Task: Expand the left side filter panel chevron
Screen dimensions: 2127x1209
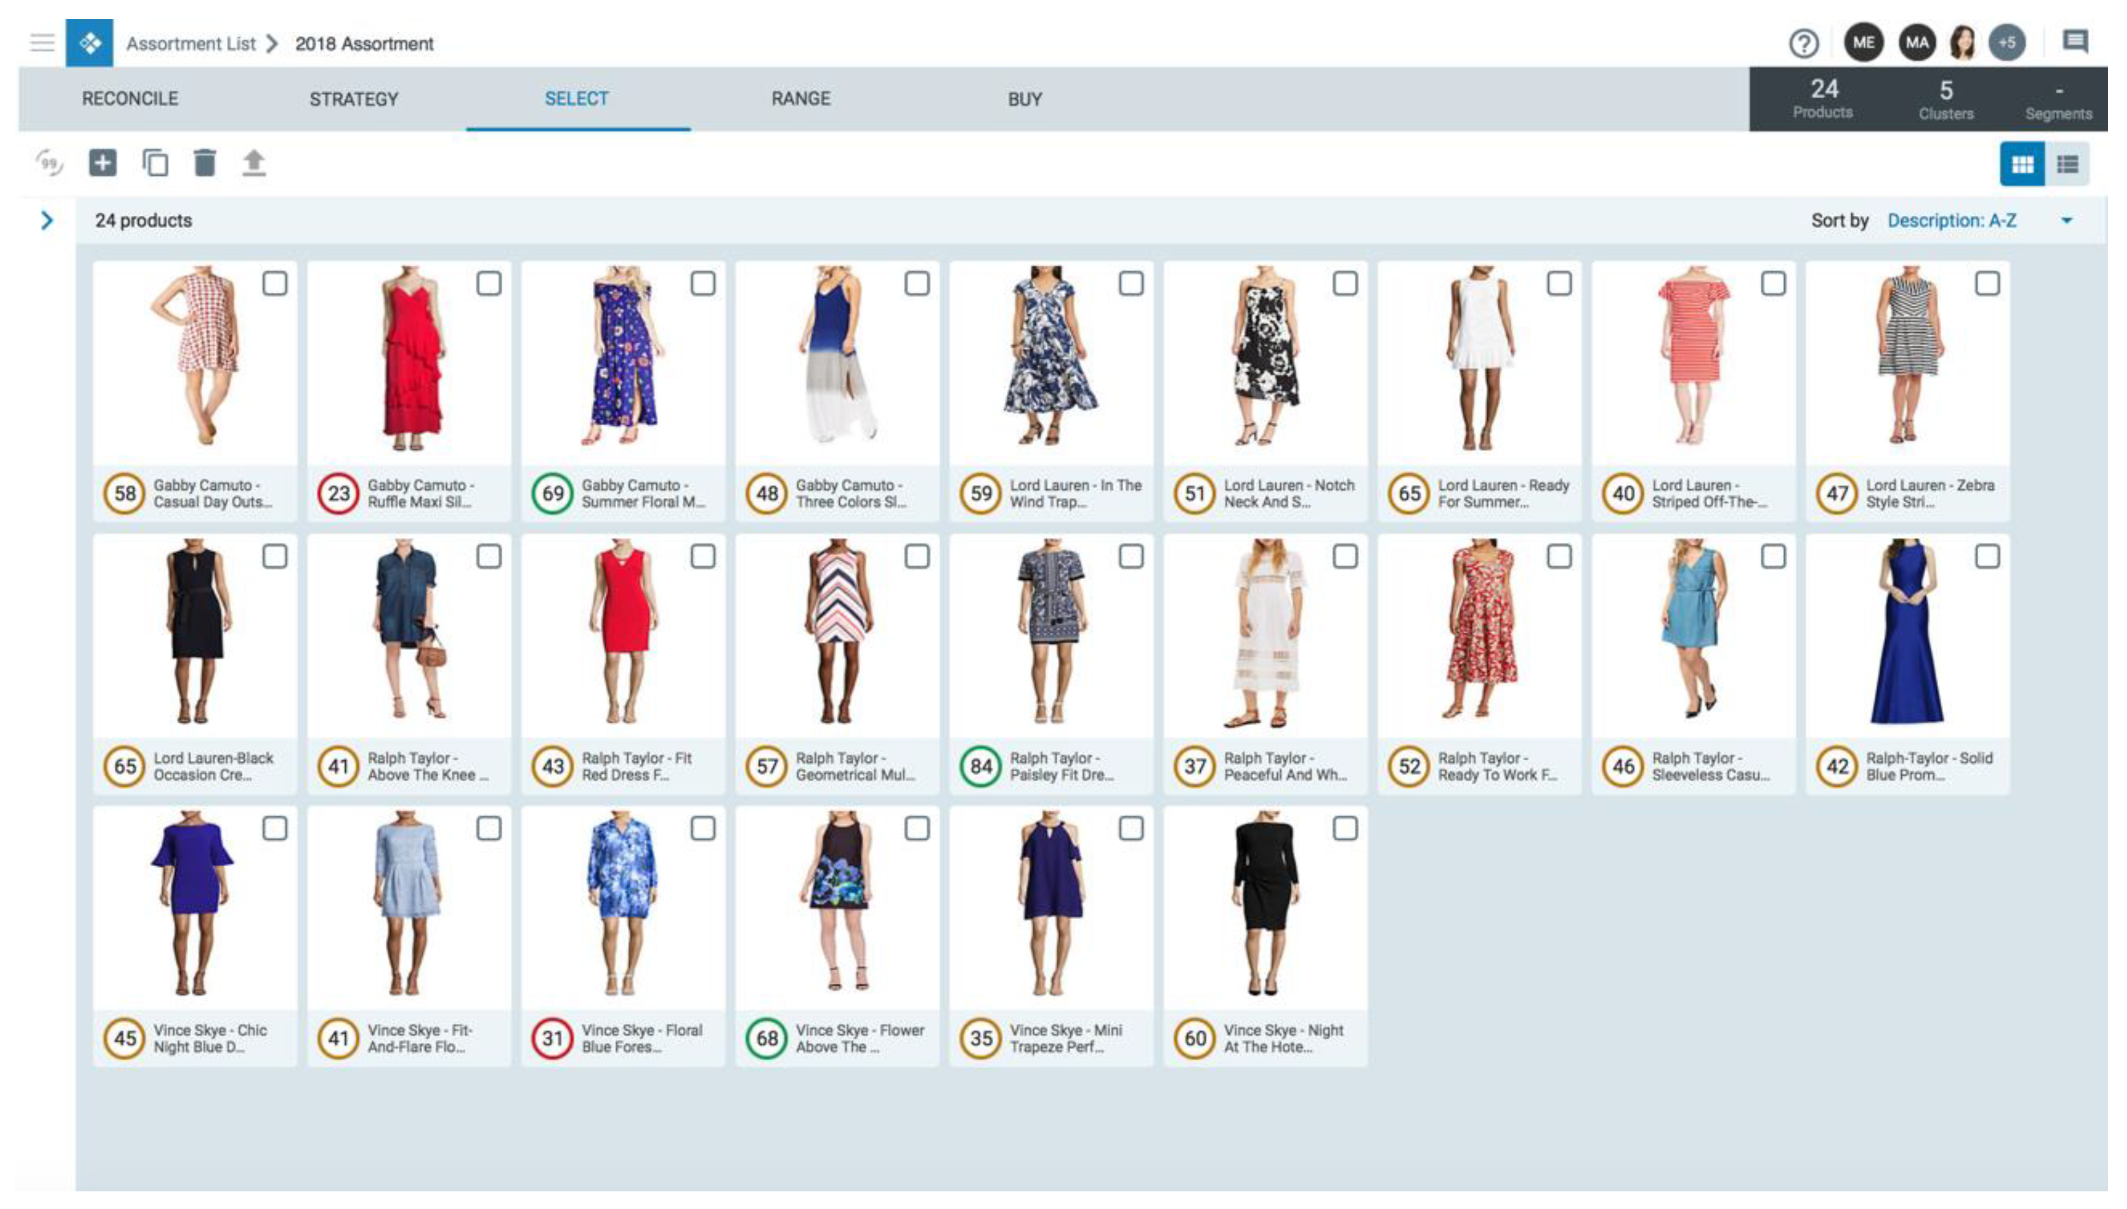Action: (47, 221)
